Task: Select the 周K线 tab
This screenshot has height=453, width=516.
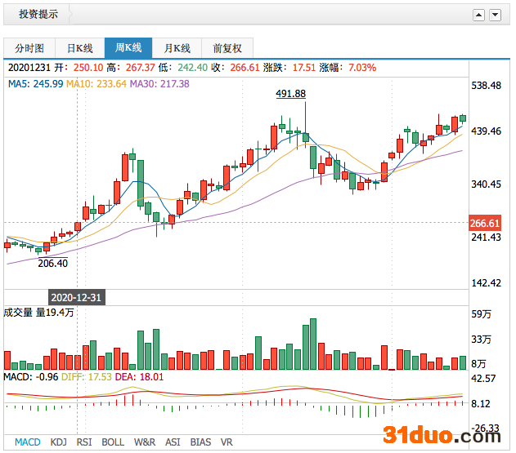Action: (x=128, y=48)
